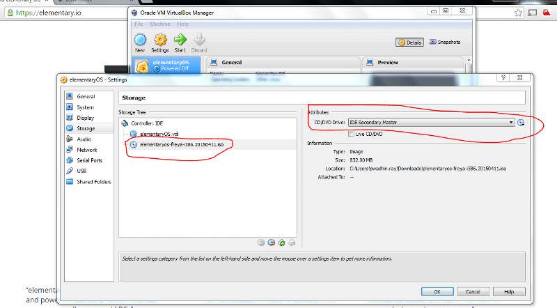Screen dimensions: 557x308
Task: Enable the Live CD/DVD checkbox
Action: (x=352, y=134)
